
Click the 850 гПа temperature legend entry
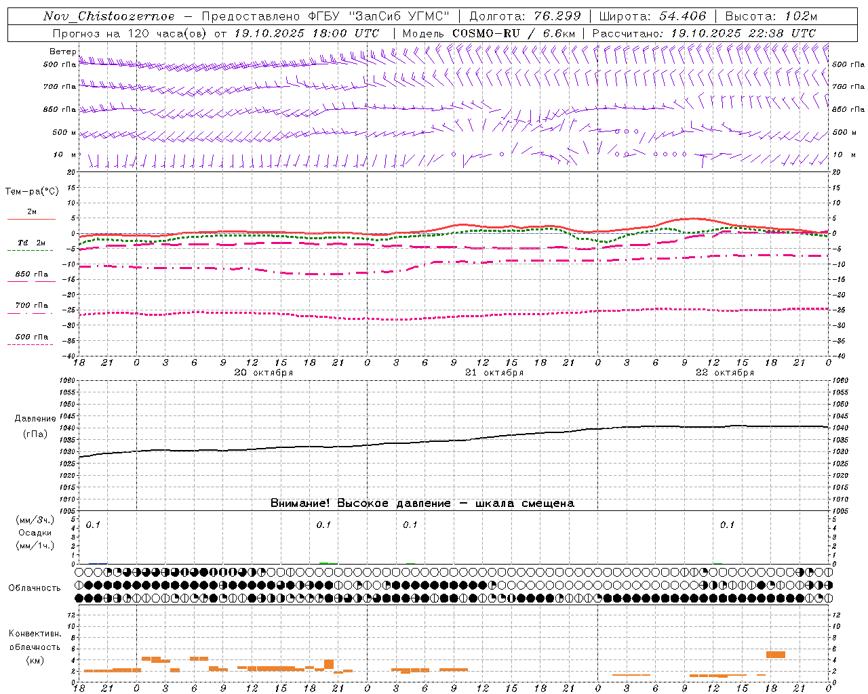[x=32, y=274]
